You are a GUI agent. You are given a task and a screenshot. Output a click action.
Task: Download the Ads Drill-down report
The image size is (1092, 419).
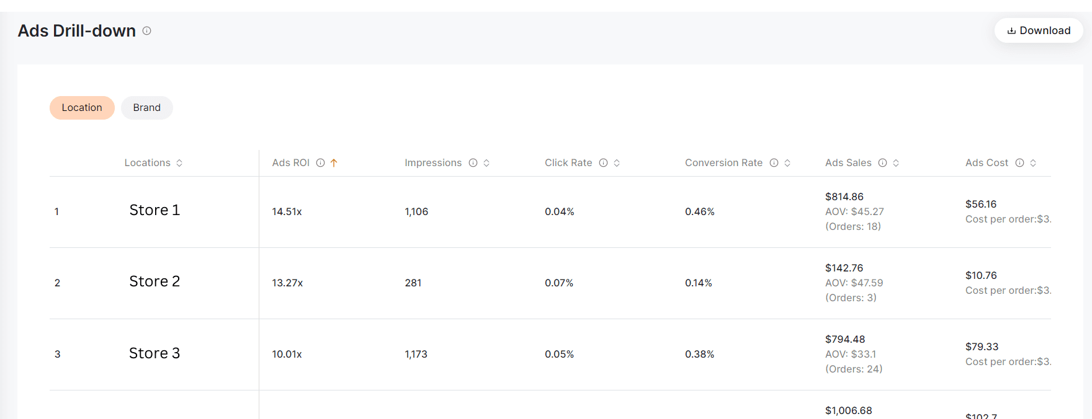(1039, 30)
